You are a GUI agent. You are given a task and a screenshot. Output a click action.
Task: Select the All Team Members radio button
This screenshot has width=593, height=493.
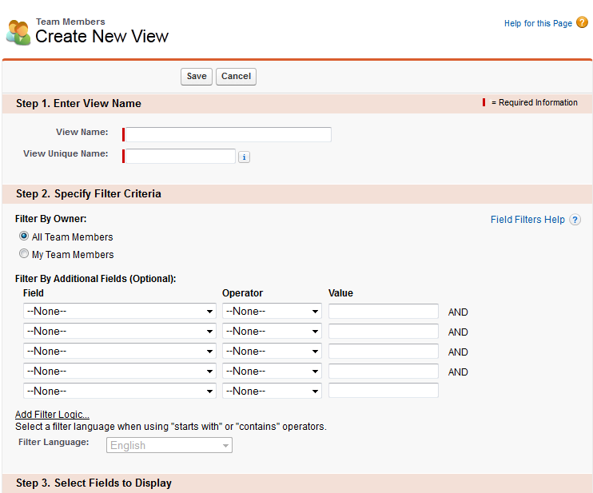[24, 237]
